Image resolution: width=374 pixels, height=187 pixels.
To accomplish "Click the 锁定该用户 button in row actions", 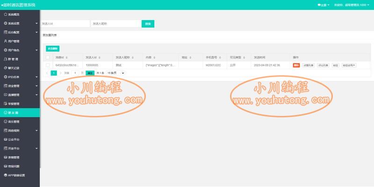I will tap(349, 65).
